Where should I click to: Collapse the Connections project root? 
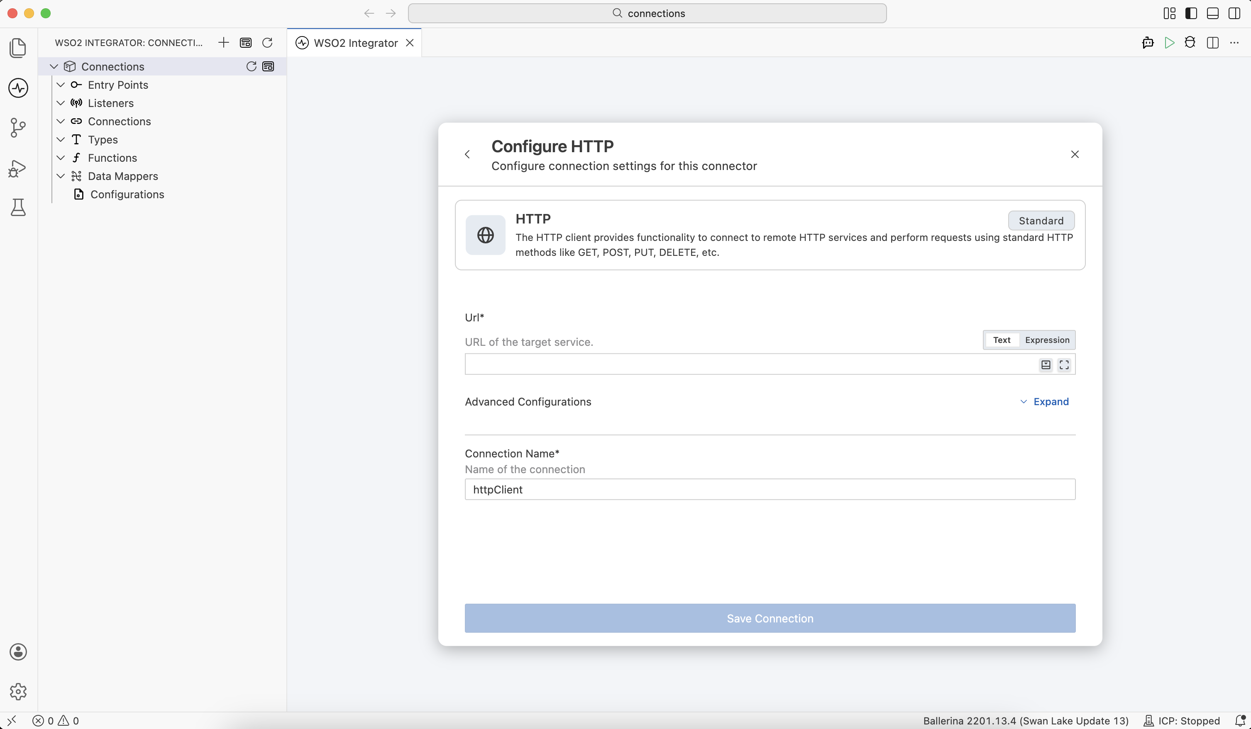(x=54, y=66)
